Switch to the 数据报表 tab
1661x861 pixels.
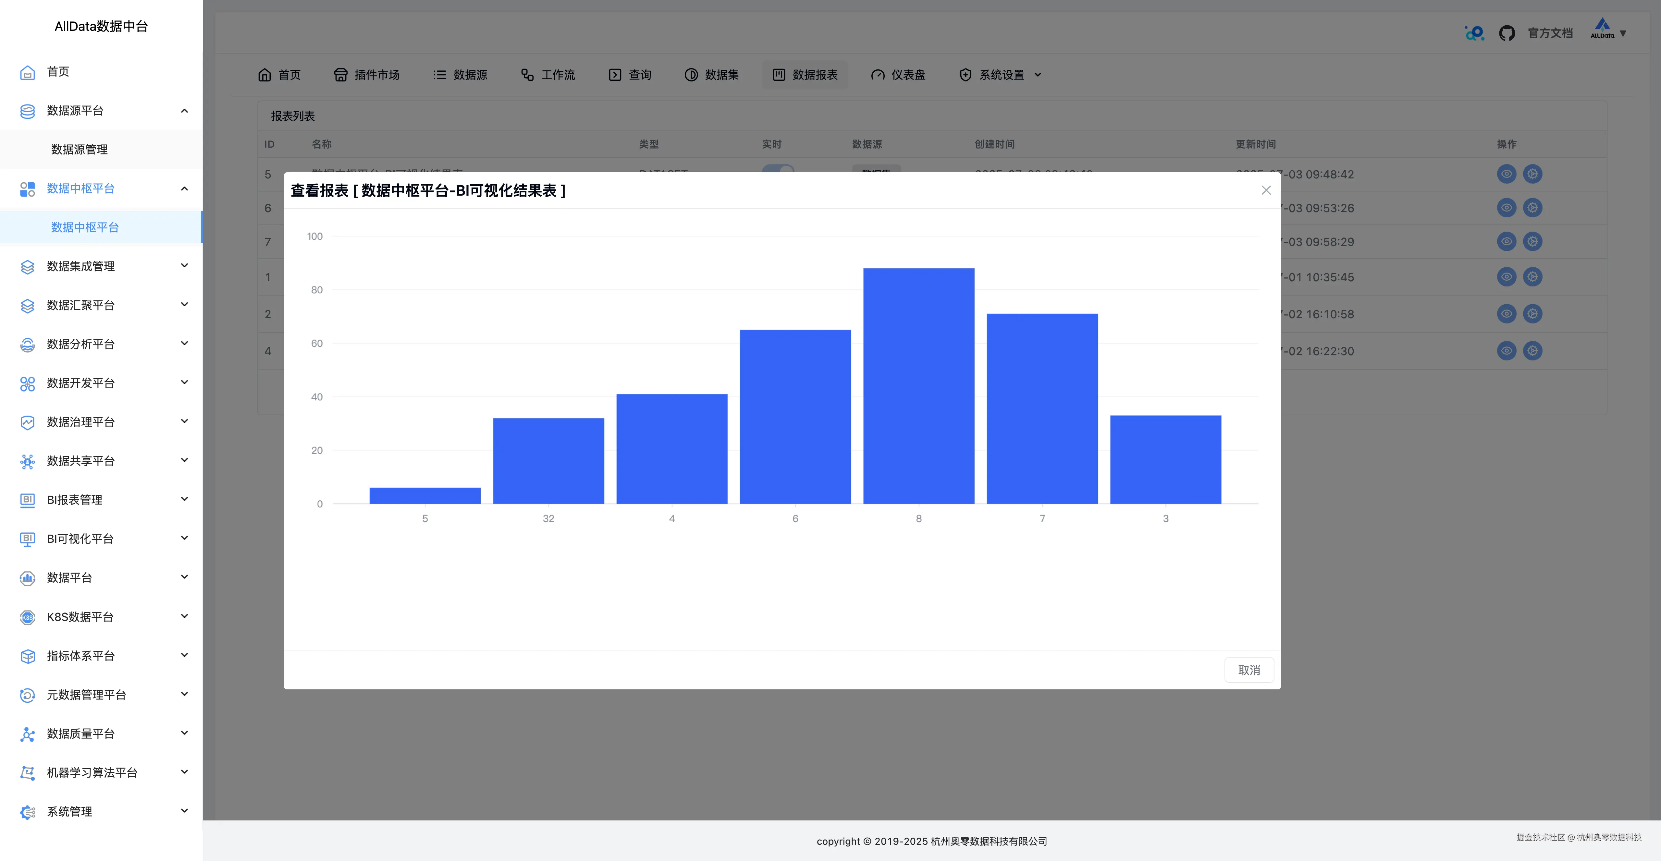point(805,75)
